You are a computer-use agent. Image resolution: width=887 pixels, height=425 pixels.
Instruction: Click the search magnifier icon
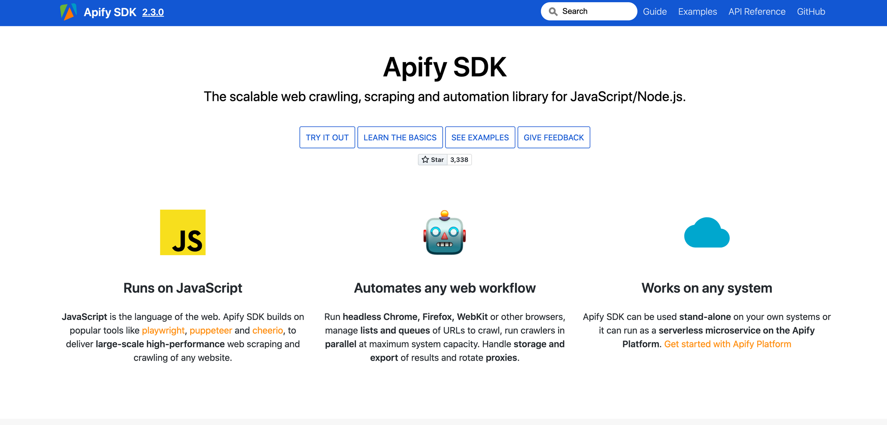[x=553, y=11]
